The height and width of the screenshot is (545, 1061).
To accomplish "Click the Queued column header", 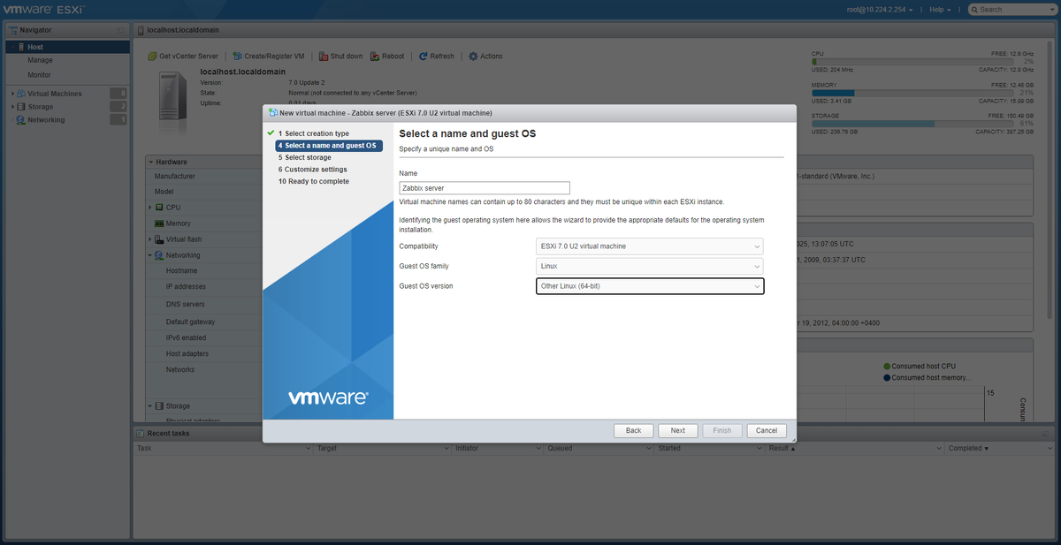I will [x=598, y=449].
